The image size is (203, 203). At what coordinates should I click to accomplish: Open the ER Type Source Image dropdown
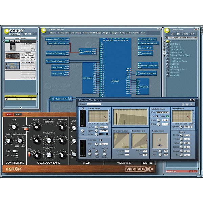tap(162, 112)
